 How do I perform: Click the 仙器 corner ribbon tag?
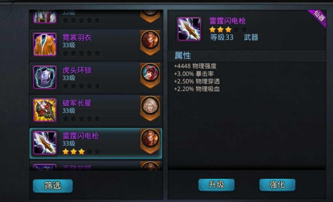318,18
